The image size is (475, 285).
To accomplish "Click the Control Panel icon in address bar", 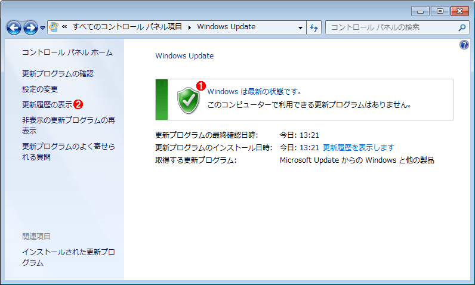I will (x=54, y=27).
